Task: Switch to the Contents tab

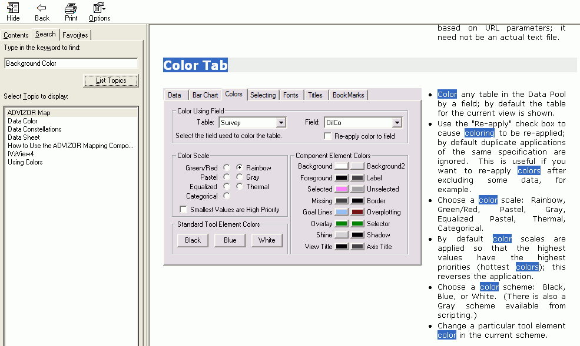Action: (x=16, y=35)
